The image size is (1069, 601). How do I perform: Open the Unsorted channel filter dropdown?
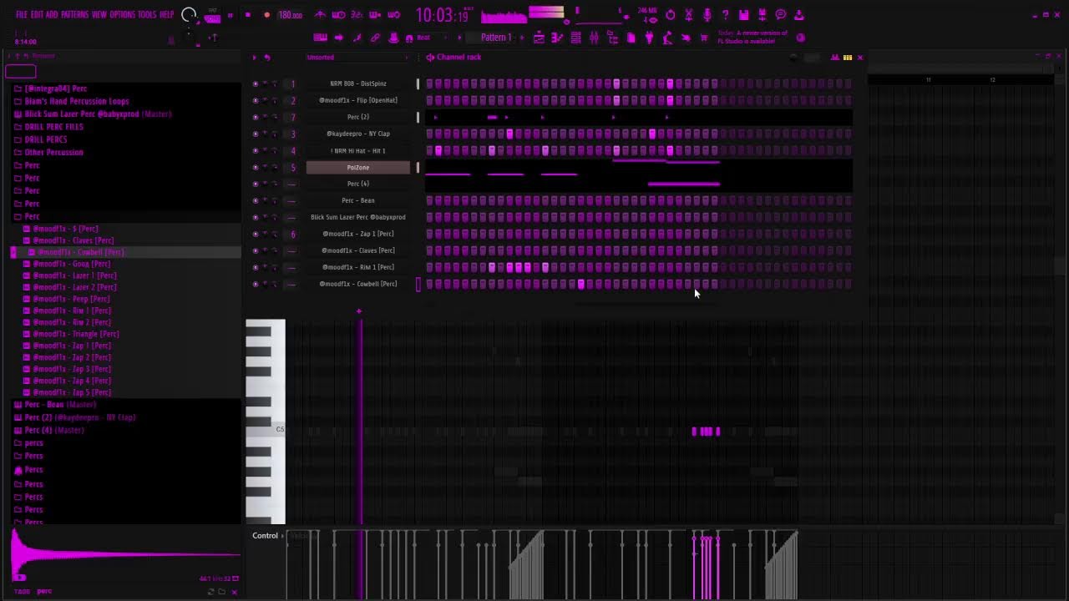pyautogui.click(x=357, y=58)
